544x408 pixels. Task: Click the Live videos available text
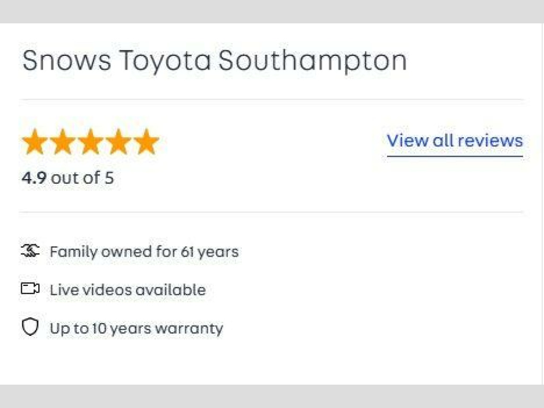click(x=127, y=290)
